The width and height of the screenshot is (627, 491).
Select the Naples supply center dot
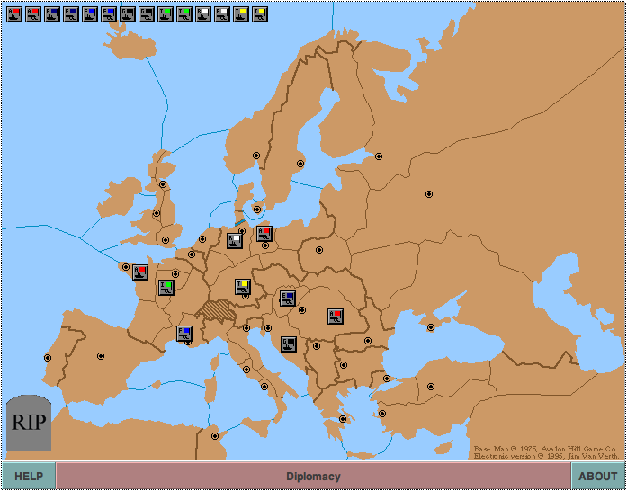[264, 387]
